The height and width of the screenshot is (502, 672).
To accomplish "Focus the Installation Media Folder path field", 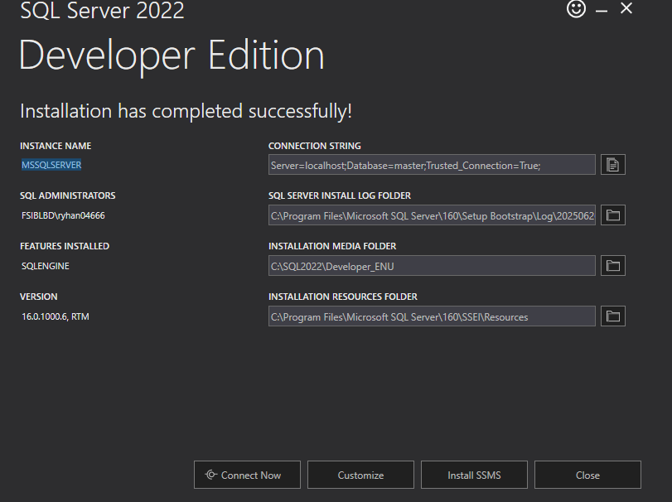I will 432,266.
